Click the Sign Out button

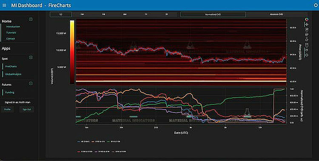click(x=27, y=109)
